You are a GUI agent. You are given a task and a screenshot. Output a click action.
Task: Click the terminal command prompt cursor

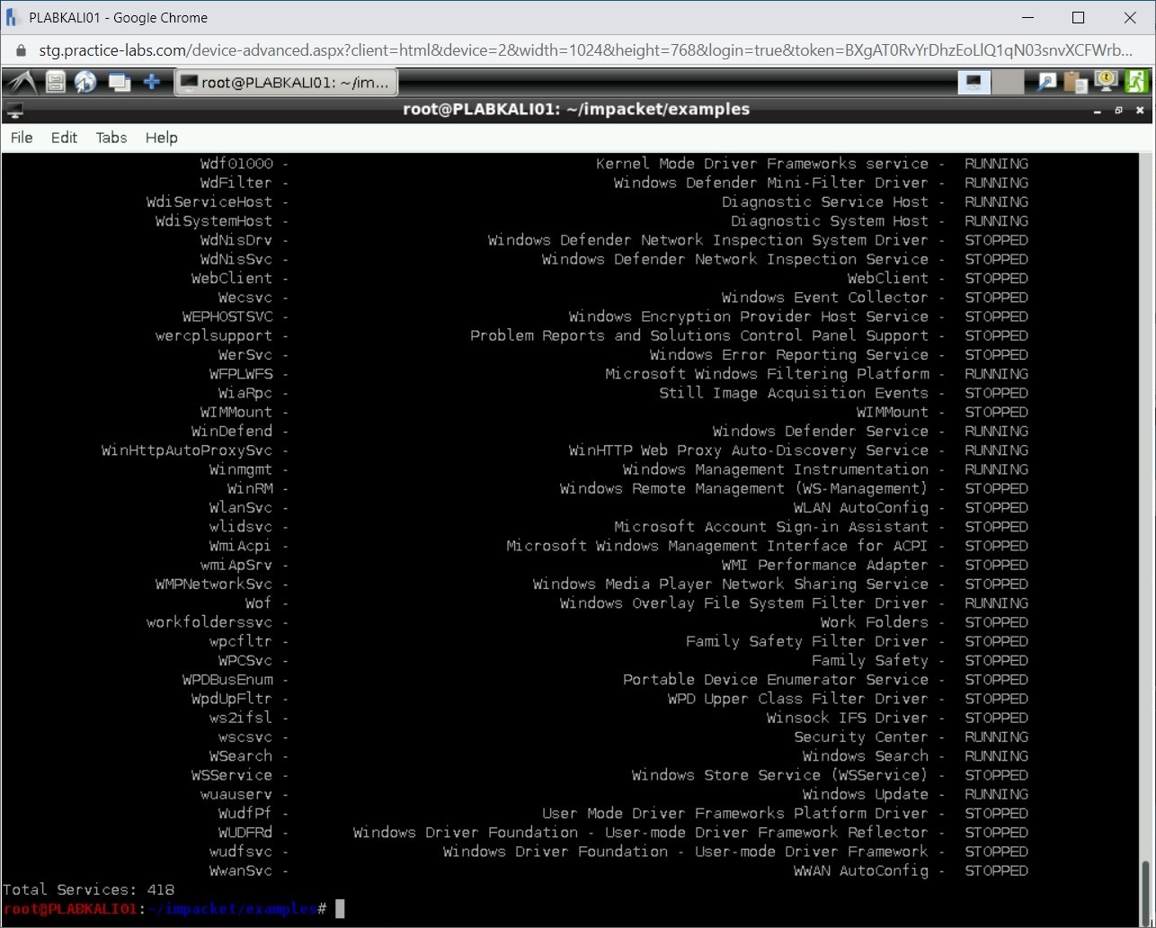(340, 909)
